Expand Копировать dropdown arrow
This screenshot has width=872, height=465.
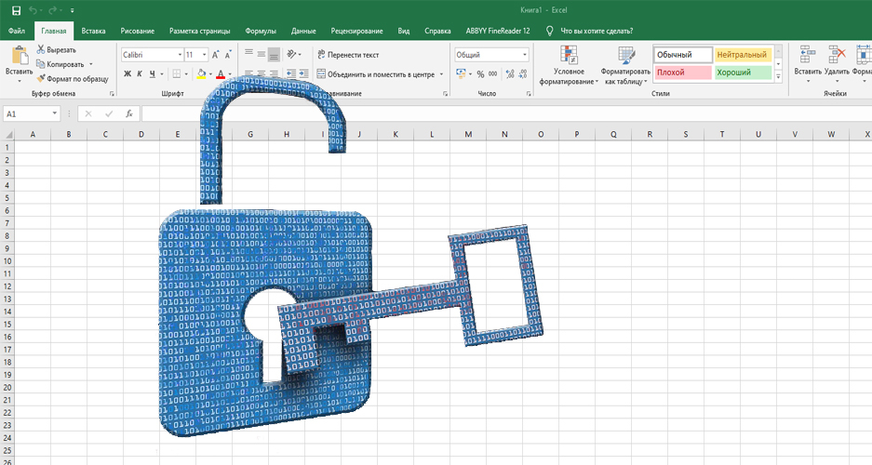tap(90, 64)
